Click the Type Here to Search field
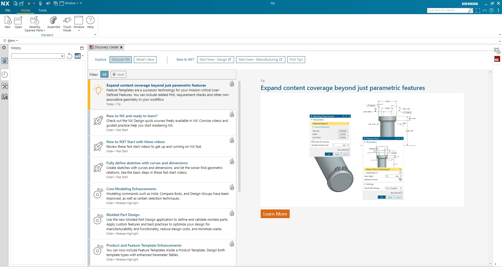 click(447, 10)
